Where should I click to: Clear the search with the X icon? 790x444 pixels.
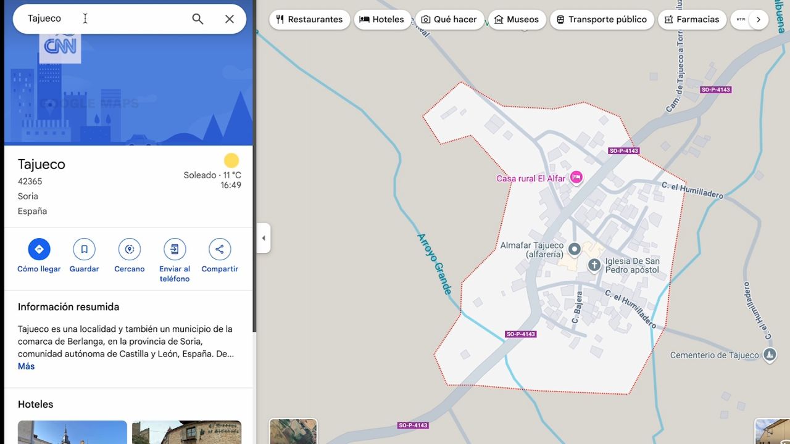coord(230,19)
